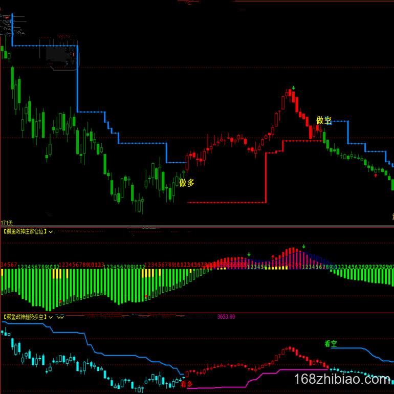Screen dimensions: 394x394
Task: Click the 171天 day count label
Action: pyautogui.click(x=7, y=223)
